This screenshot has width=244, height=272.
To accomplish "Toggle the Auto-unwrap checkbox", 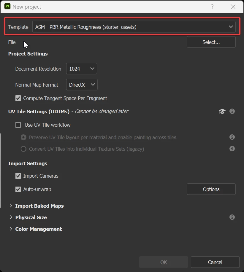I will 18,189.
